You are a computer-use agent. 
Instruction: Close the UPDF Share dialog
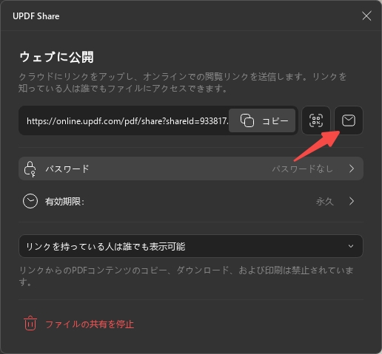(366, 16)
